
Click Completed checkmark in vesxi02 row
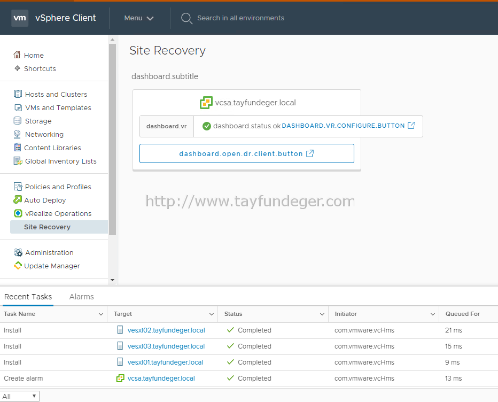pyautogui.click(x=231, y=330)
